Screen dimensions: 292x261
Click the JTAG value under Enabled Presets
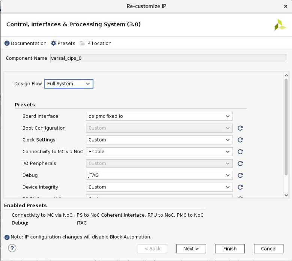pyautogui.click(x=81, y=223)
